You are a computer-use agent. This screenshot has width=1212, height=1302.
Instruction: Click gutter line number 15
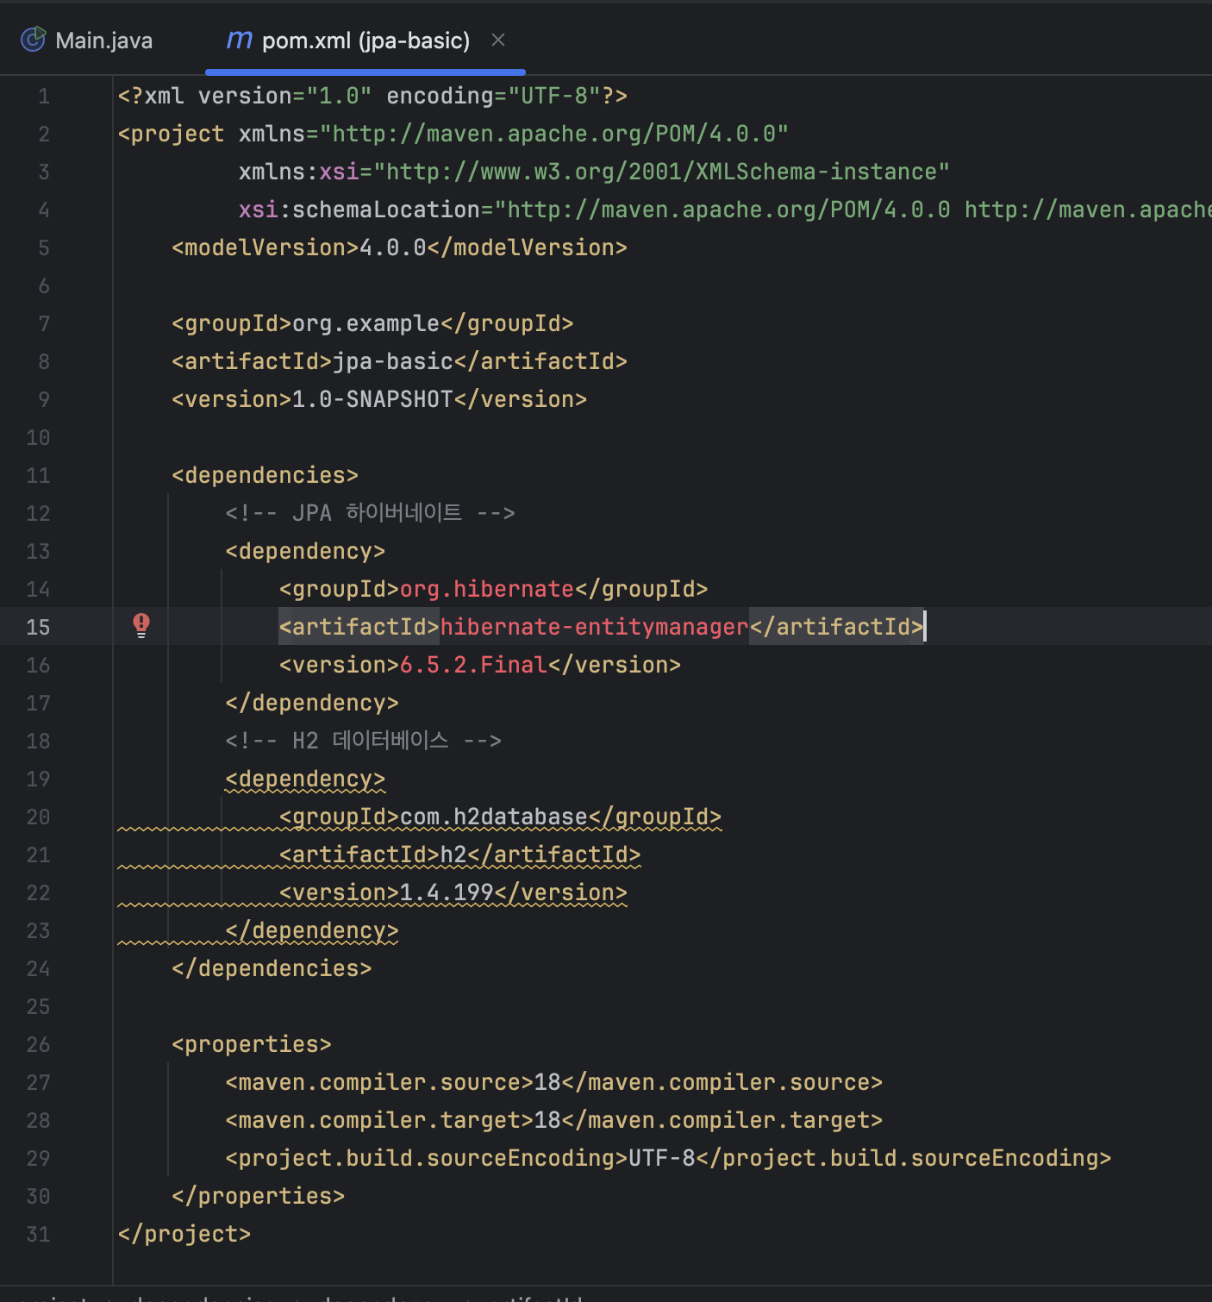38,627
